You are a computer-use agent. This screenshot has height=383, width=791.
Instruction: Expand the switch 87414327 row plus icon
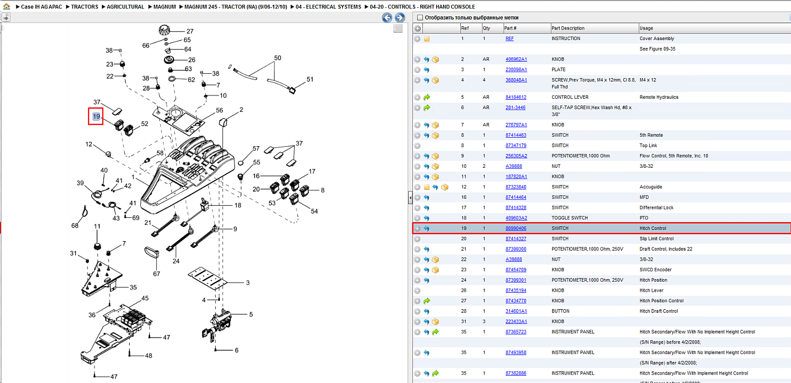pos(418,238)
